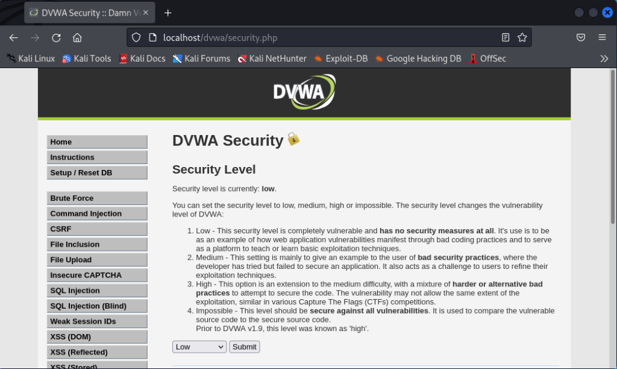Submit the selected security level
The width and height of the screenshot is (617, 369).
[245, 347]
